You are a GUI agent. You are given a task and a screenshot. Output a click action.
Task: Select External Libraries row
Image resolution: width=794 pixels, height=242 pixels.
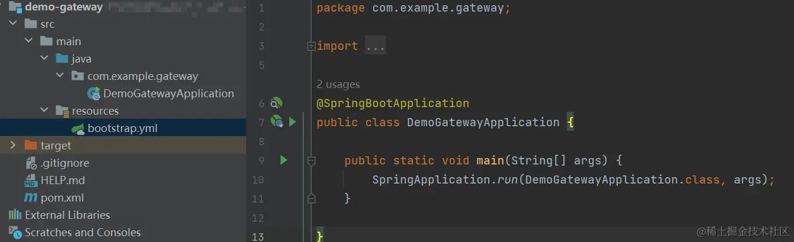click(123, 215)
